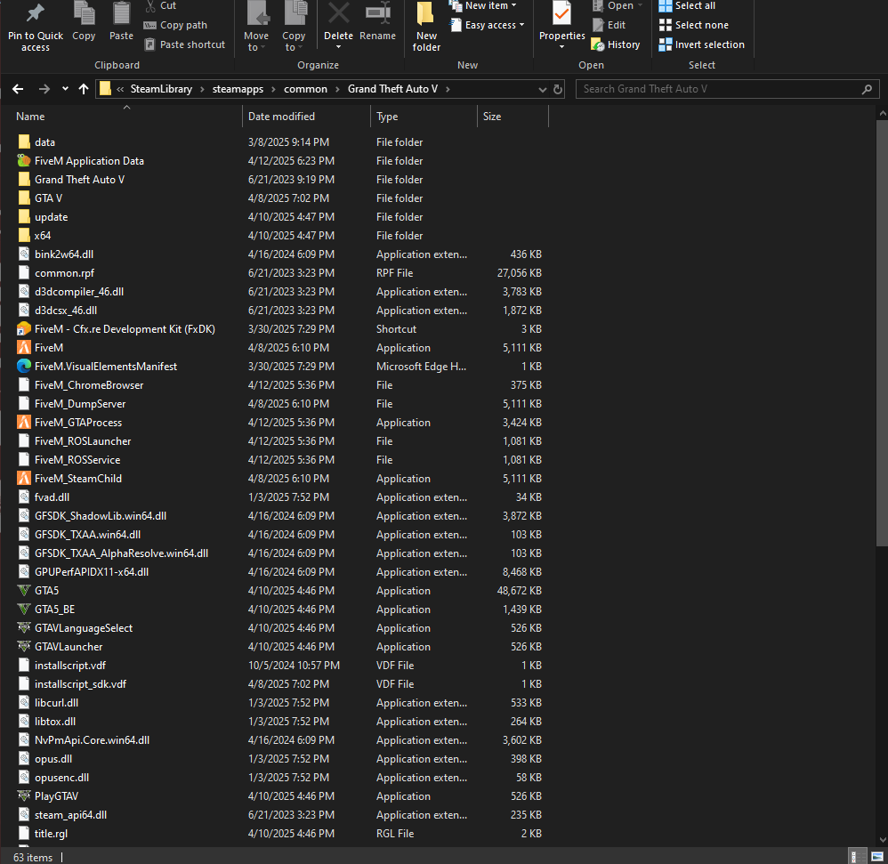Open the New item dropdown
Image resolution: width=888 pixels, height=864 pixels.
tap(483, 5)
